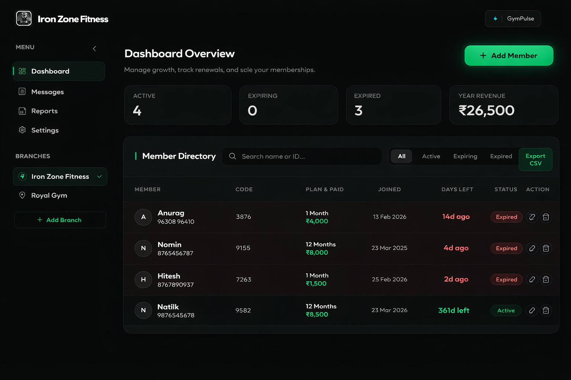This screenshot has height=380, width=571.
Task: Open Messages from the sidebar
Action: coord(47,92)
